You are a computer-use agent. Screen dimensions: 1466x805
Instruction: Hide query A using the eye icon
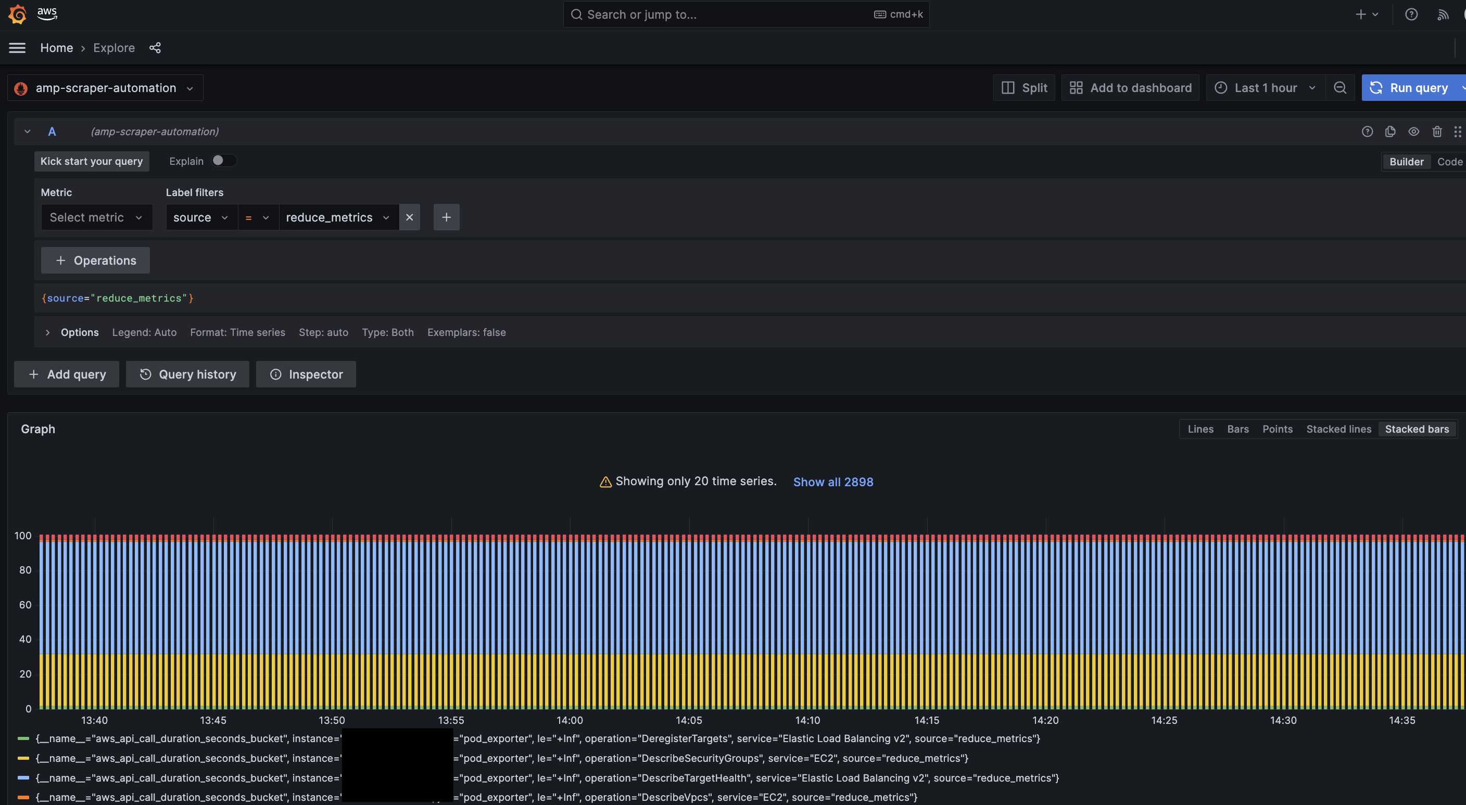coord(1413,132)
